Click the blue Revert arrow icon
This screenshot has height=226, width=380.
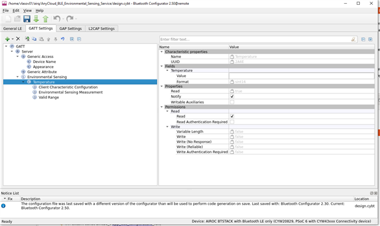pyautogui.click(x=63, y=39)
